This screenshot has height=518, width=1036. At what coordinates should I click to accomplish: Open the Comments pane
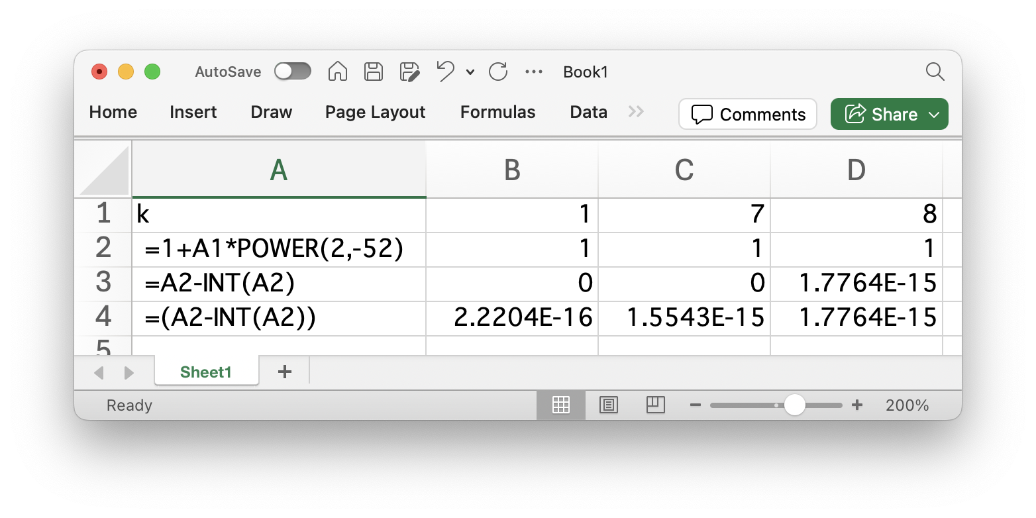click(748, 114)
